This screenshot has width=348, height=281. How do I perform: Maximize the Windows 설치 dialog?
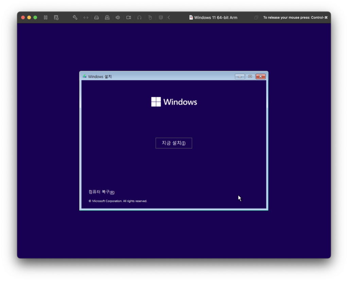point(250,76)
